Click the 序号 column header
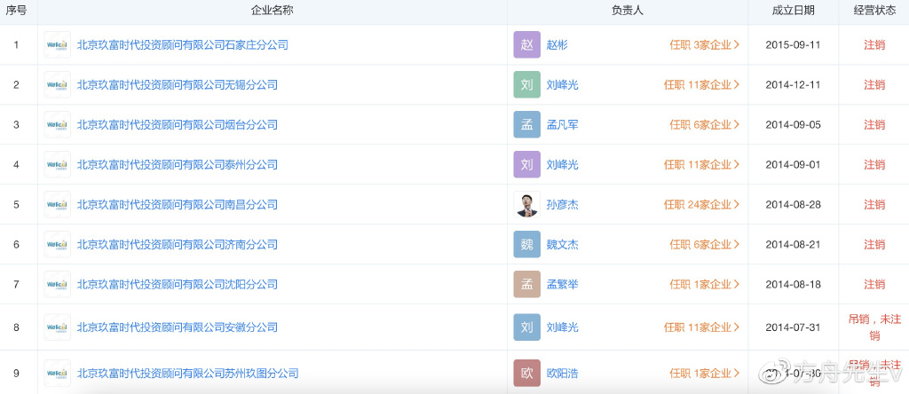Image resolution: width=909 pixels, height=394 pixels. pyautogui.click(x=16, y=11)
